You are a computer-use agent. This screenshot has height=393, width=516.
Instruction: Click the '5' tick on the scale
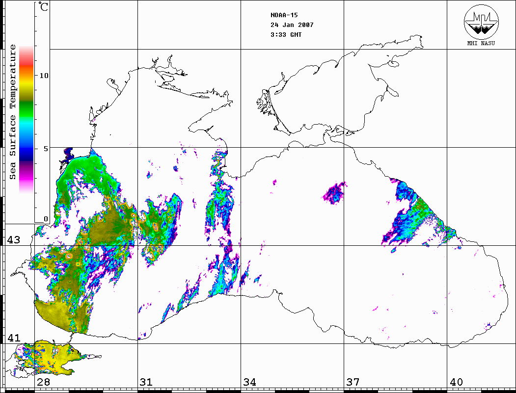(x=46, y=149)
